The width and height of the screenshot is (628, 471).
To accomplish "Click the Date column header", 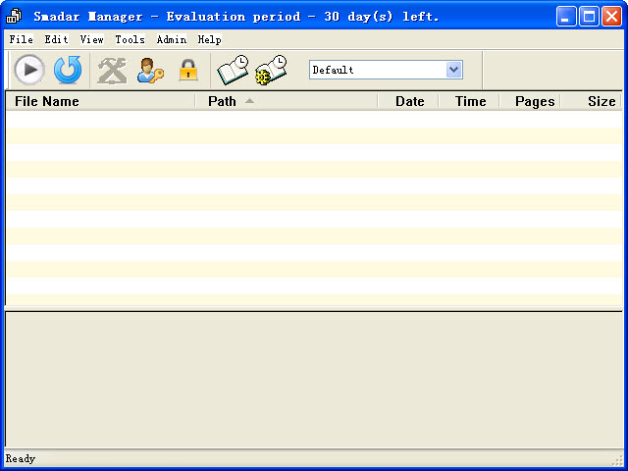I will pyautogui.click(x=409, y=101).
